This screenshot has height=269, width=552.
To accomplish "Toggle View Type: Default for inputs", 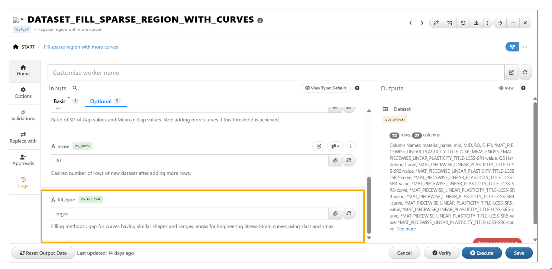I will 325,88.
